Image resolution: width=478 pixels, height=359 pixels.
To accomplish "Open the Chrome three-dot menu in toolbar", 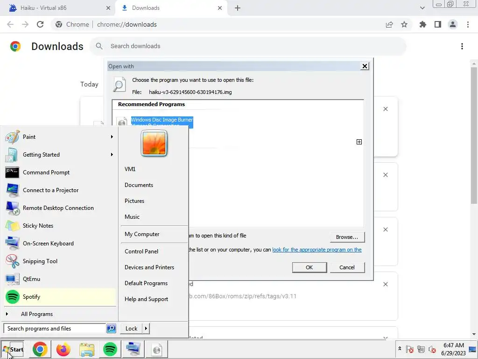I will click(x=468, y=24).
